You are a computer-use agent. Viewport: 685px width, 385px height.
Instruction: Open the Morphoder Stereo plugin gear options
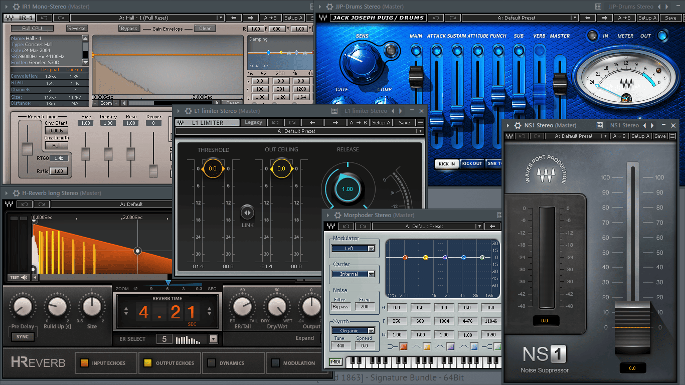337,215
